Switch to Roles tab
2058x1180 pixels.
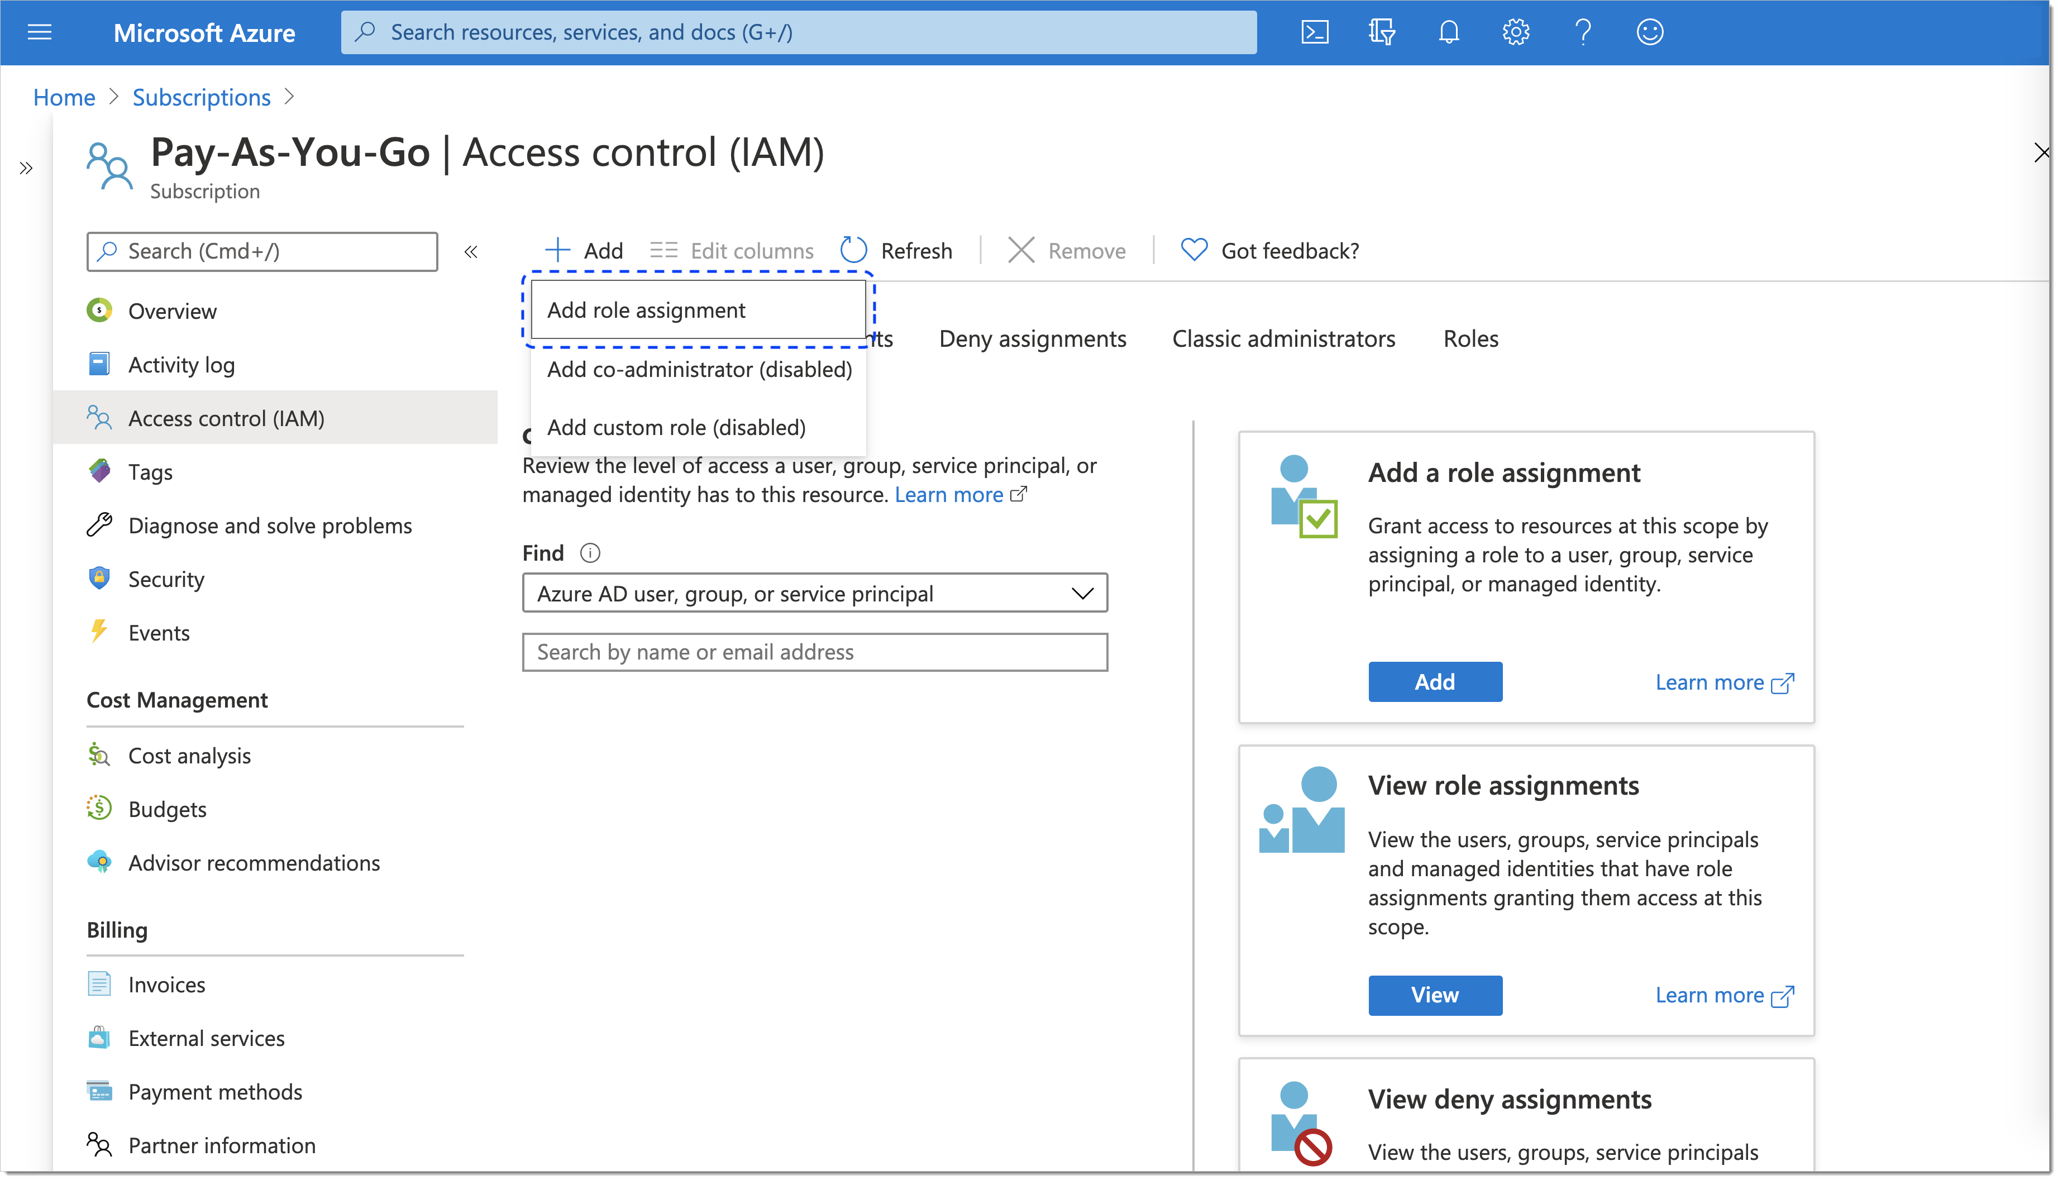tap(1470, 339)
